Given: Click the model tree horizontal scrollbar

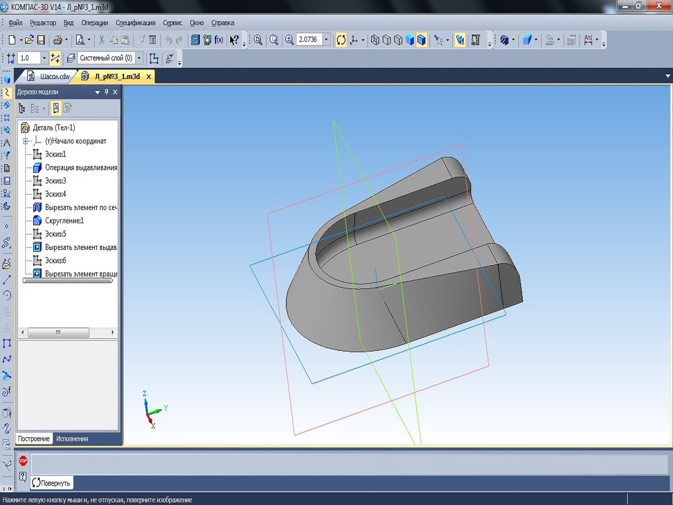Looking at the screenshot, I should [x=58, y=332].
